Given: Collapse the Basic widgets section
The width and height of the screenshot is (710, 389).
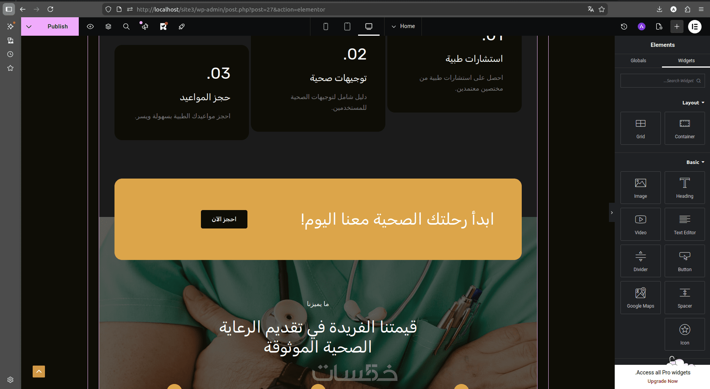Looking at the screenshot, I should 695,162.
